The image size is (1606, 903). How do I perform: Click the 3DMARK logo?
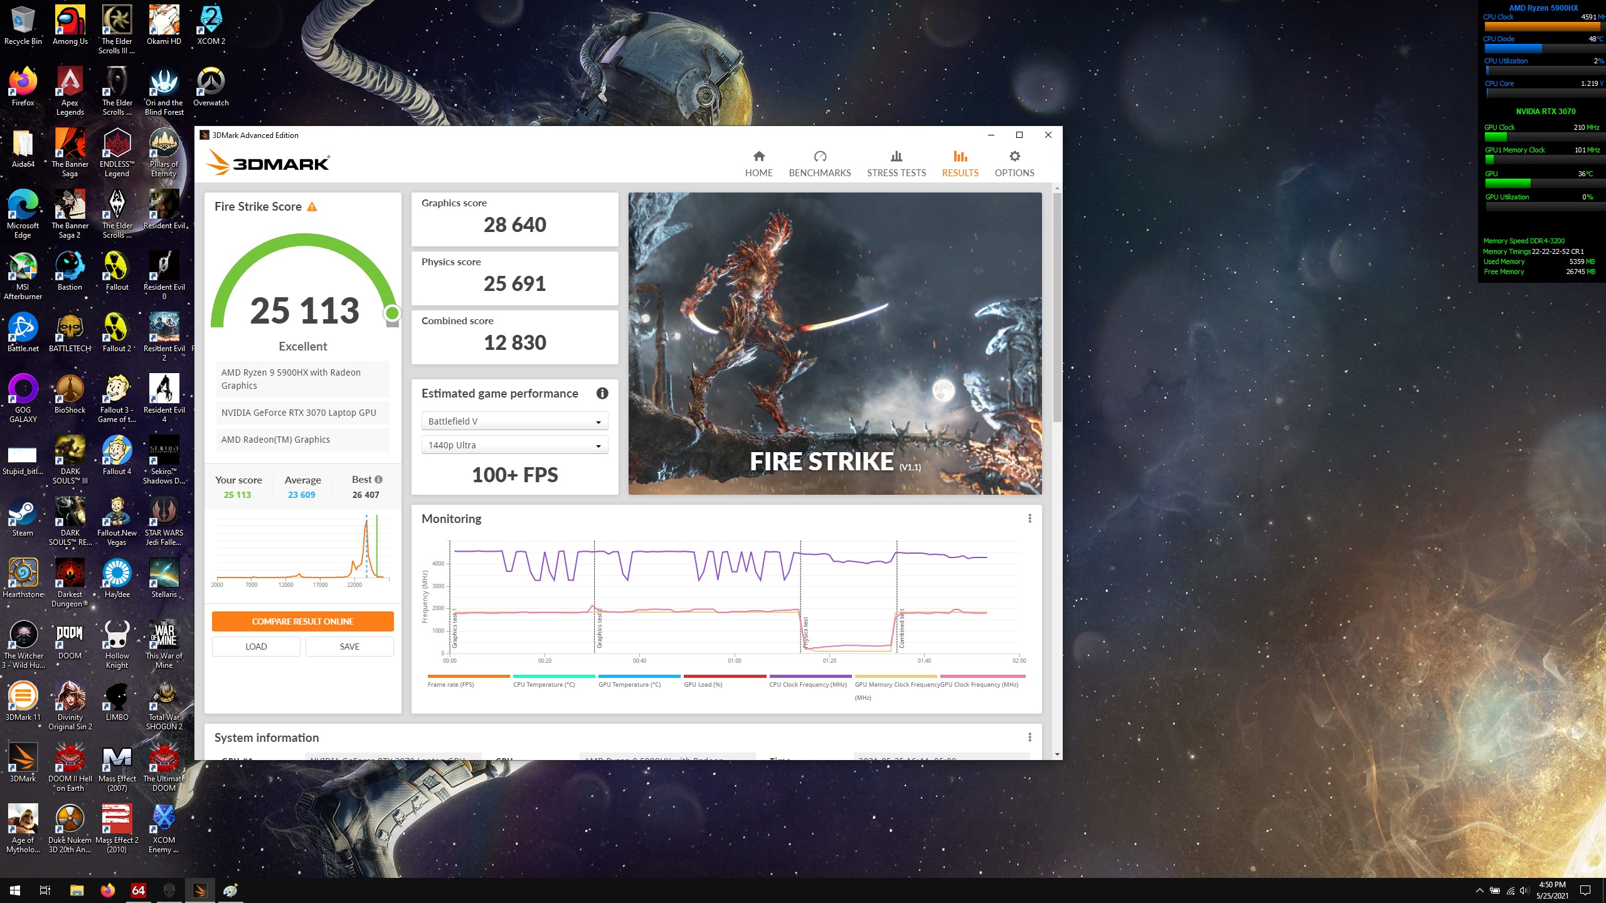pos(268,162)
